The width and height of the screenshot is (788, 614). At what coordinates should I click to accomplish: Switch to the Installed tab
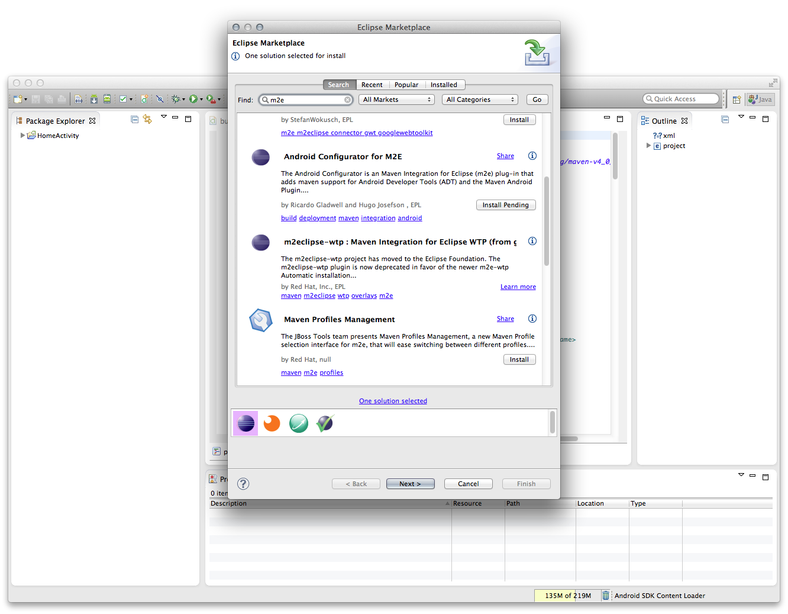click(x=444, y=85)
